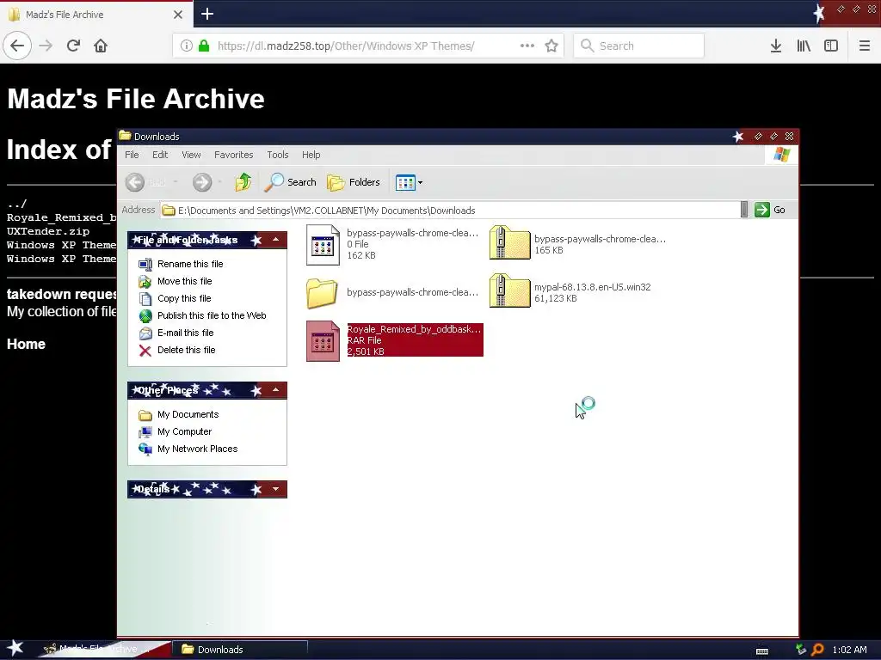Screen dimensions: 881x660
Task: Collapse the Other Places panel
Action: [x=276, y=390]
